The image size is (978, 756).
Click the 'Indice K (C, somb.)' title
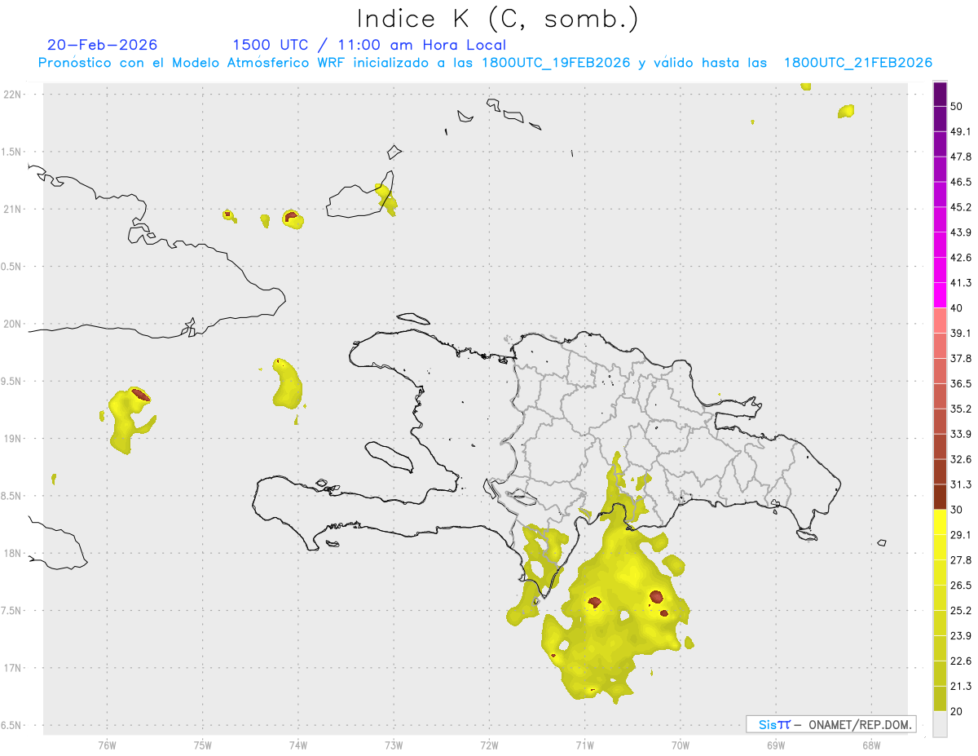(498, 19)
